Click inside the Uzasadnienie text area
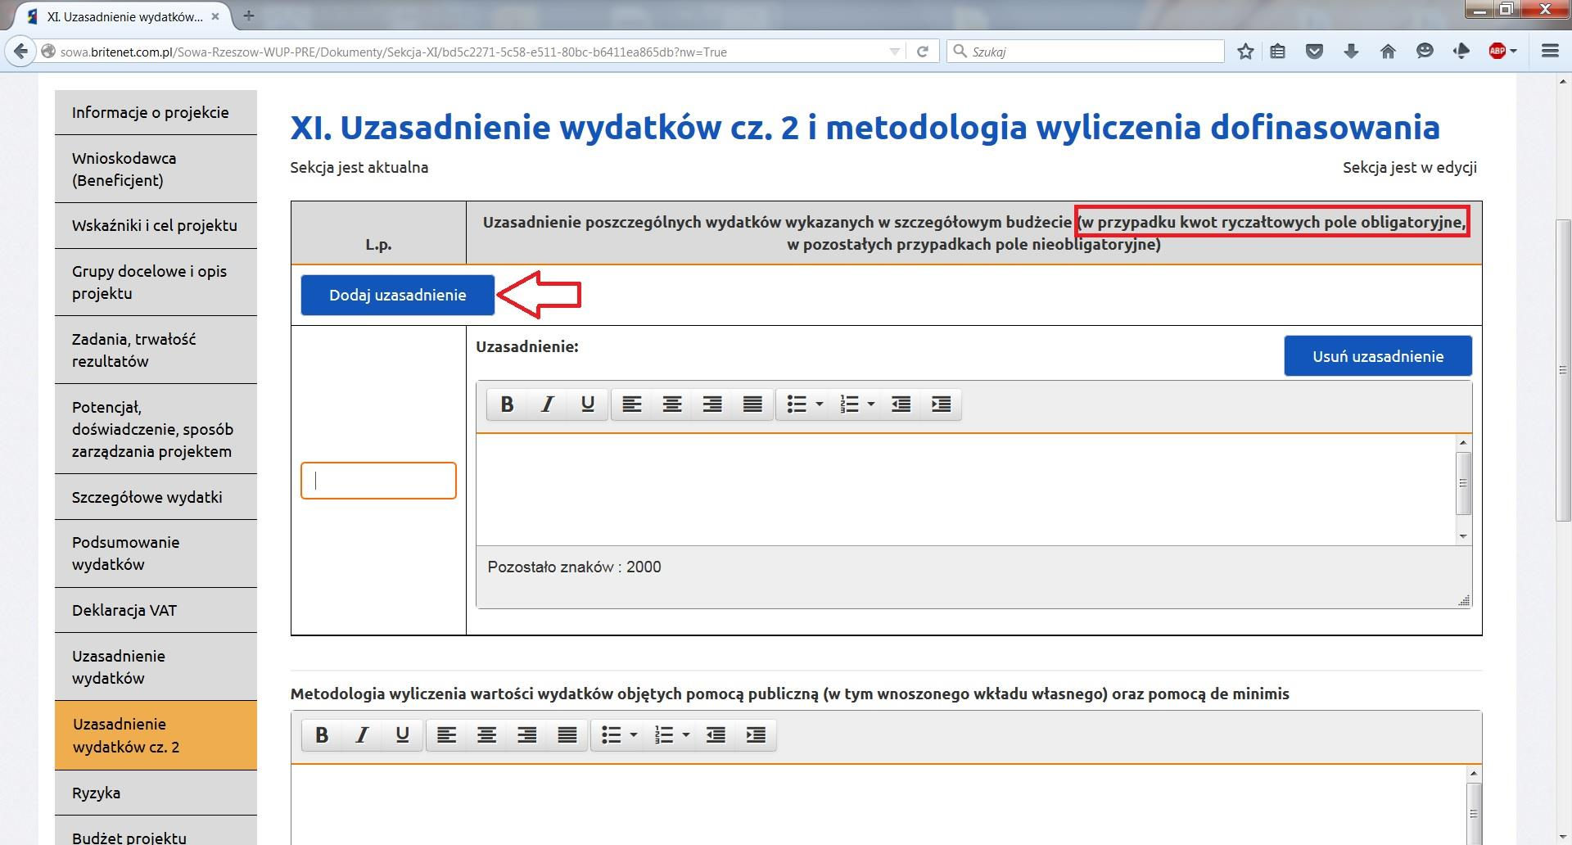 tap(966, 489)
